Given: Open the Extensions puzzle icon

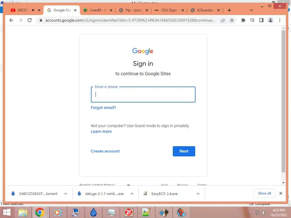Looking at the screenshot, I should 243,20.
